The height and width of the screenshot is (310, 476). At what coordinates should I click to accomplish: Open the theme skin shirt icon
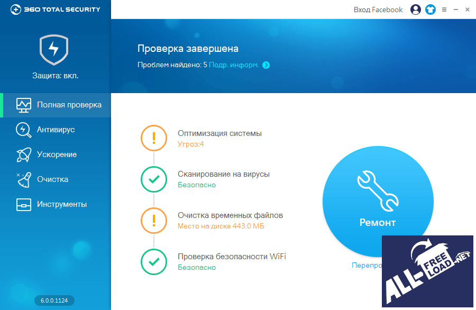(430, 10)
